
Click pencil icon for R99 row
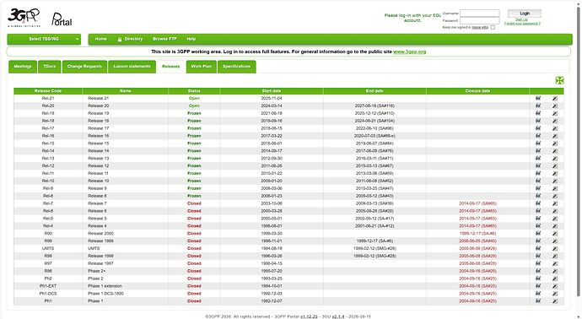(554, 241)
